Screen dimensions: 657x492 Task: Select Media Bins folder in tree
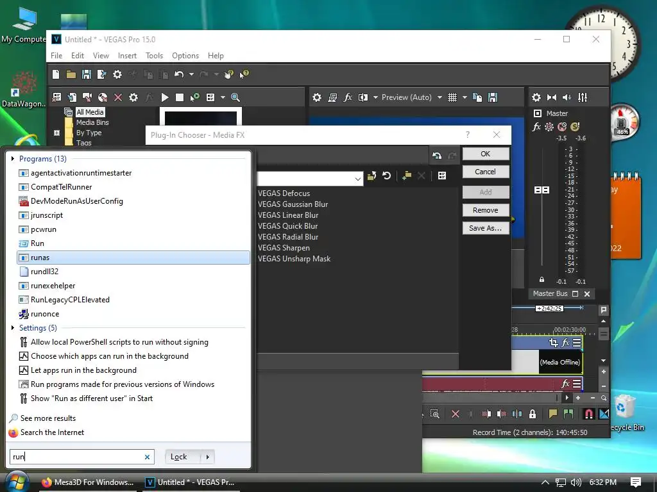92,122
